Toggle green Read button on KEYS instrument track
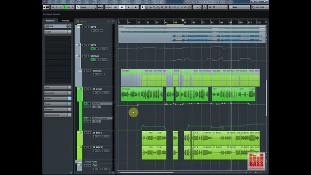 tap(92, 49)
